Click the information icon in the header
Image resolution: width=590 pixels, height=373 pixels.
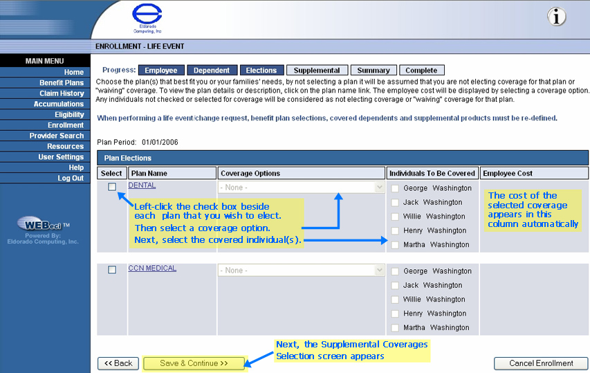pos(557,17)
